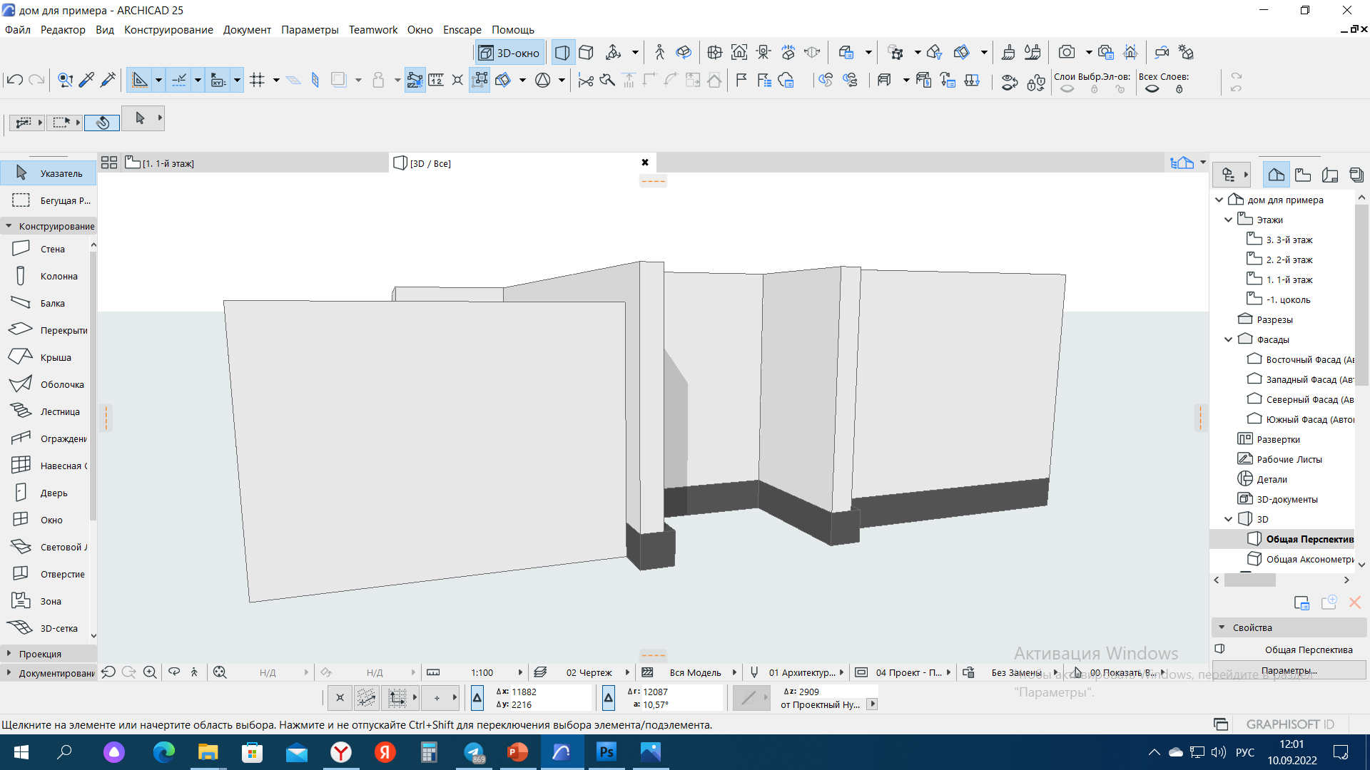Toggle the Всех Слоев eye icon
Screen dimensions: 1370x770
click(1152, 89)
